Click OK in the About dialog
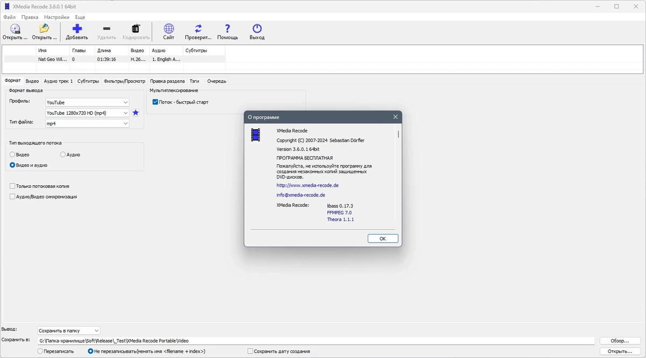 pos(383,238)
